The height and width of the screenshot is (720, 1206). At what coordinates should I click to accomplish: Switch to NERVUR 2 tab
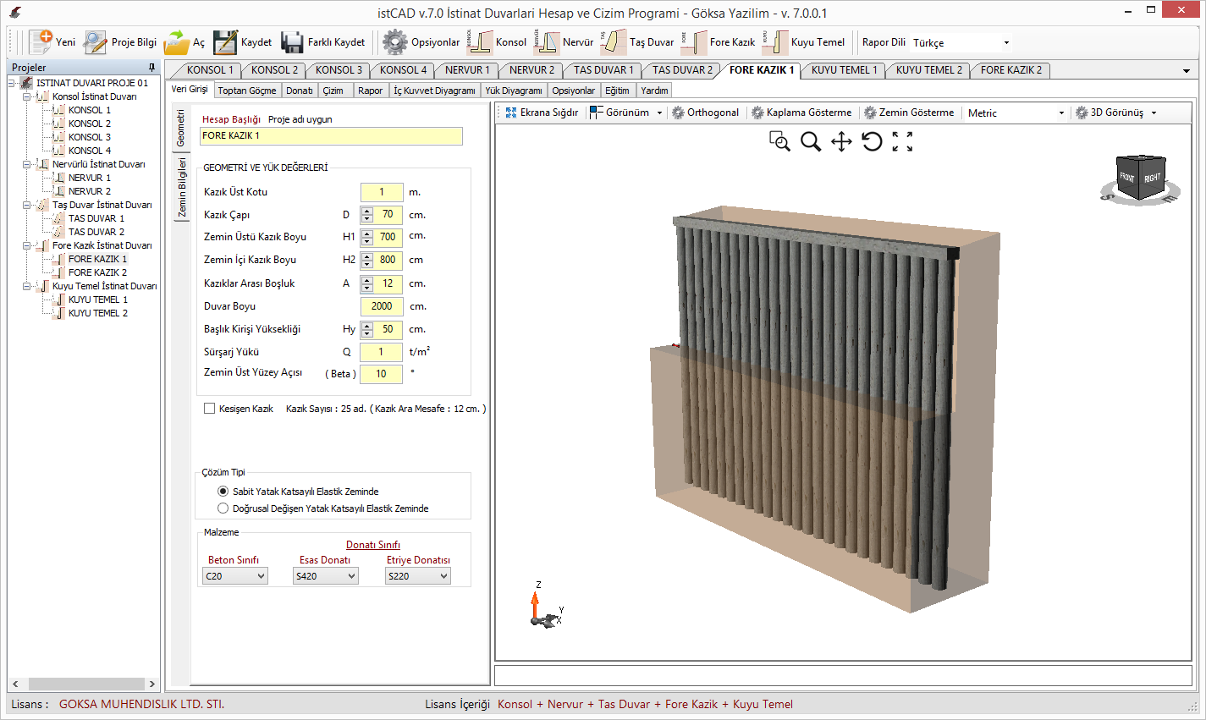[x=531, y=70]
